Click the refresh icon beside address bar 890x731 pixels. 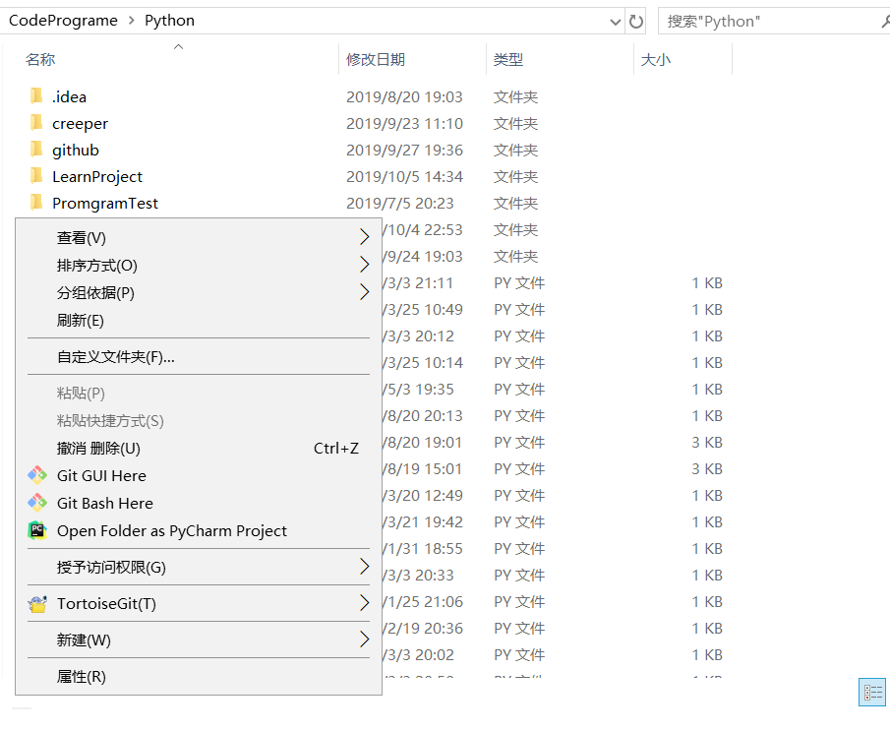click(x=636, y=22)
